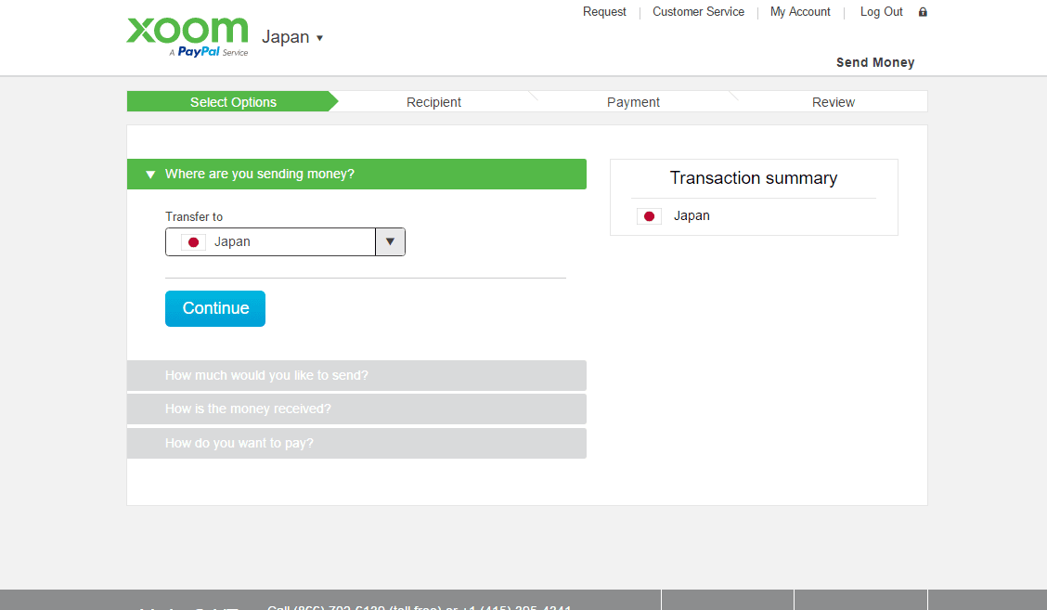Go to the Payment step
The width and height of the screenshot is (1047, 610).
[633, 102]
